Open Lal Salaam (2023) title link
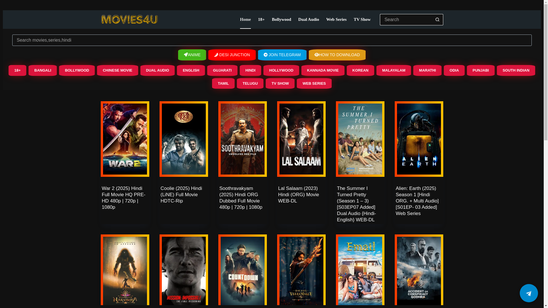 coord(299,194)
